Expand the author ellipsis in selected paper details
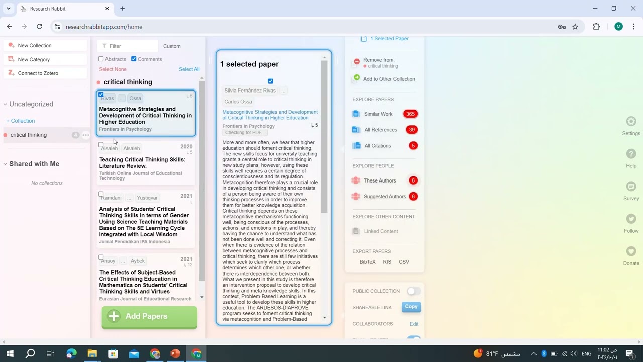The height and width of the screenshot is (362, 643). pyautogui.click(x=283, y=90)
